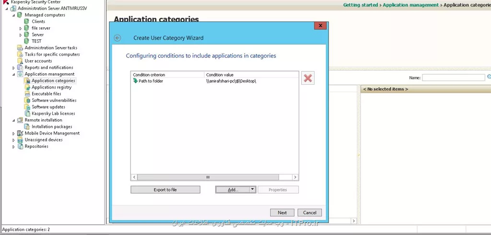Click the conditions list scroll right arrow
491x235 pixels.
tap(295, 177)
